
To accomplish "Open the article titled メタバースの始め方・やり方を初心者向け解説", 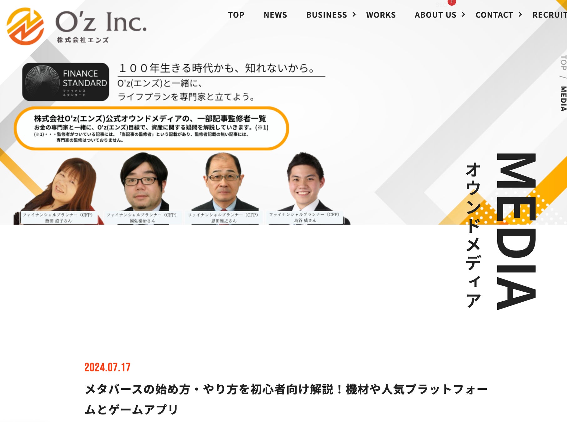I will point(286,399).
